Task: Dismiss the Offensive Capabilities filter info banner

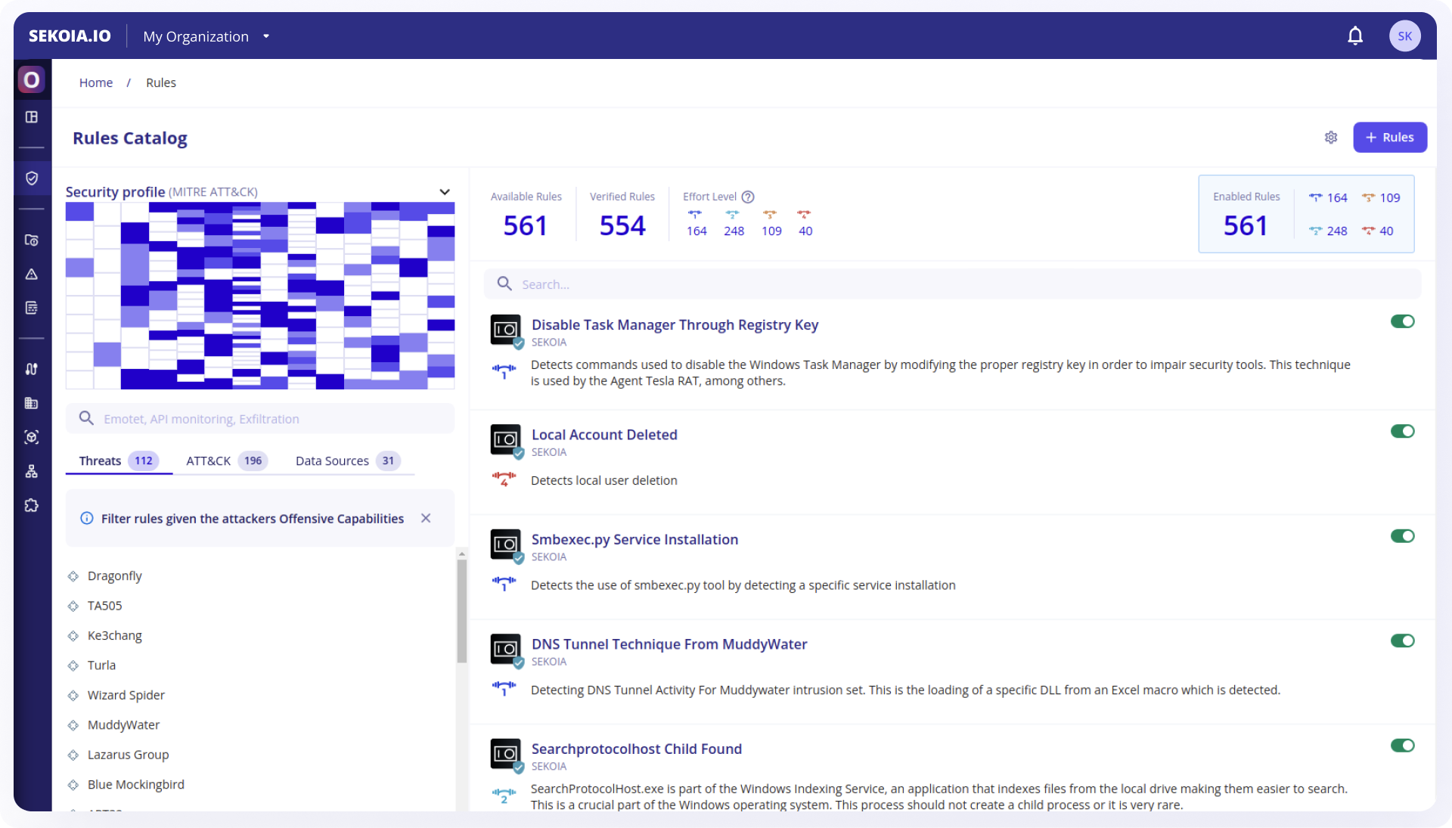Action: click(x=426, y=518)
